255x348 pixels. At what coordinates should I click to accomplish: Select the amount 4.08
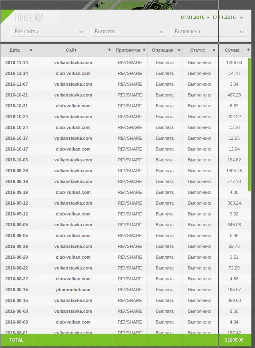coord(234,192)
